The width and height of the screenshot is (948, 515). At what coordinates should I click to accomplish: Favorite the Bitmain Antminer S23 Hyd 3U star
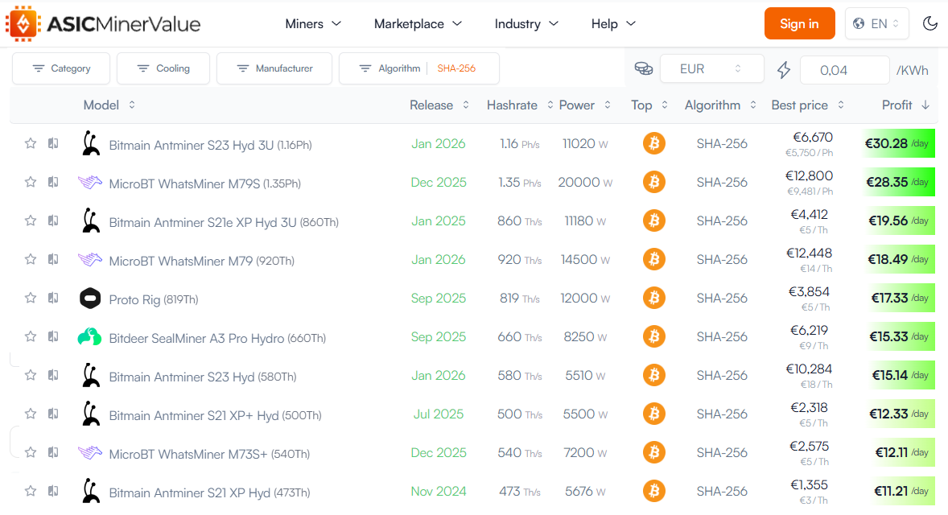31,143
